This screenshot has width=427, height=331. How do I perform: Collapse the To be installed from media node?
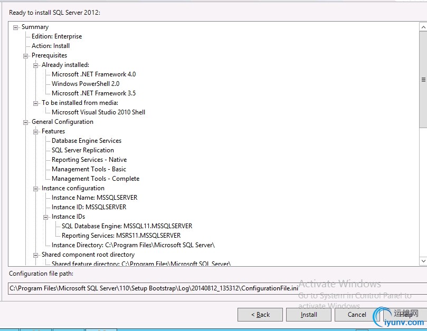click(36, 103)
